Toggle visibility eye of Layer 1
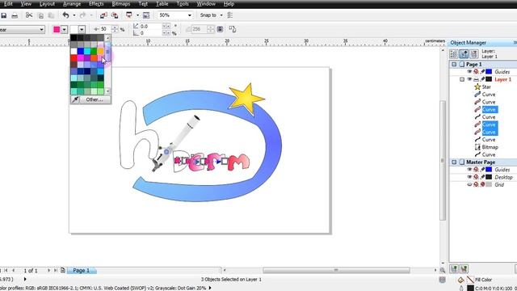Screen dimensions: 517x291 (x=469, y=79)
